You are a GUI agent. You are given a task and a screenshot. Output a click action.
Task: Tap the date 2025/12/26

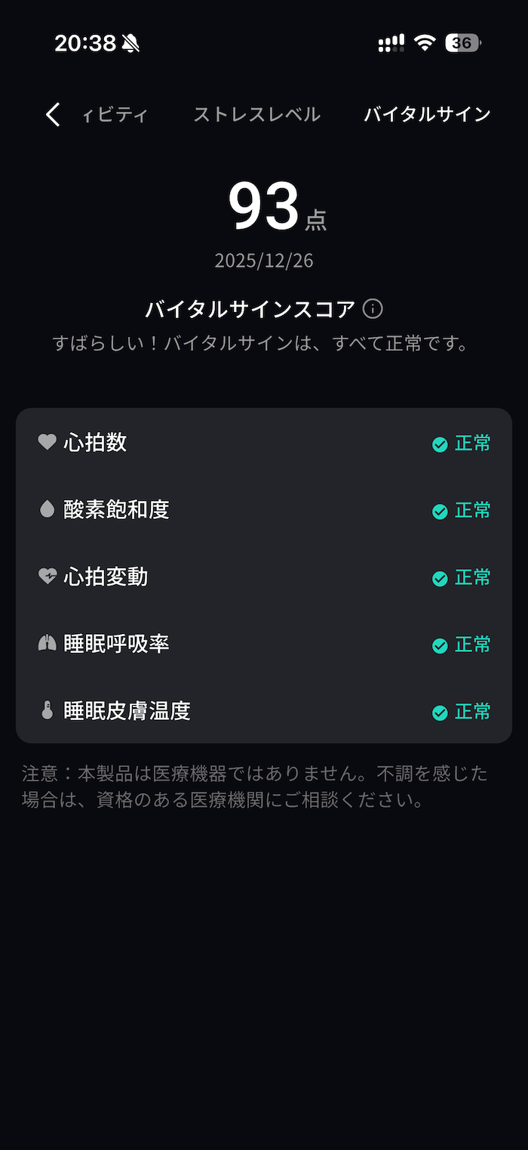click(264, 261)
